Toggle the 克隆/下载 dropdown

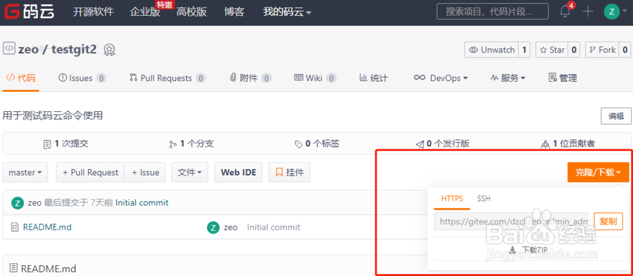(x=598, y=172)
